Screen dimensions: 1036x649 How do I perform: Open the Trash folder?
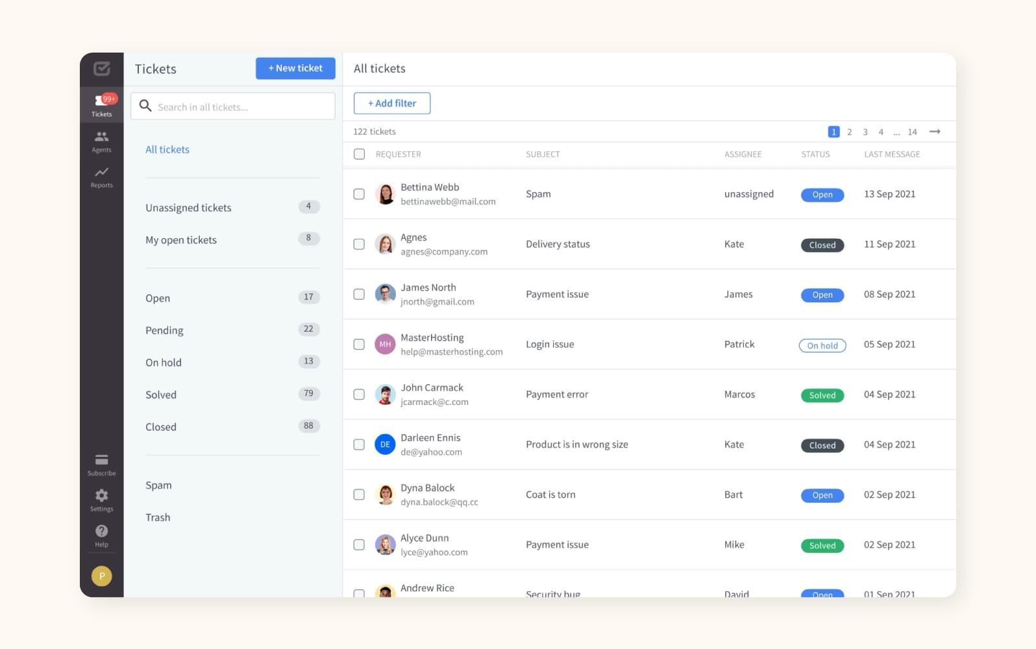158,517
